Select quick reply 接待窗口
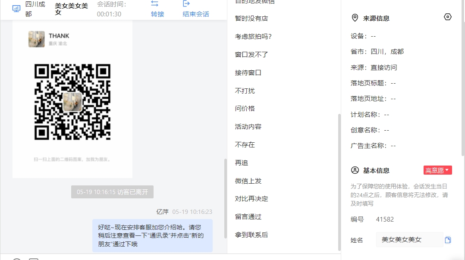Image resolution: width=465 pixels, height=260 pixels. 248,72
